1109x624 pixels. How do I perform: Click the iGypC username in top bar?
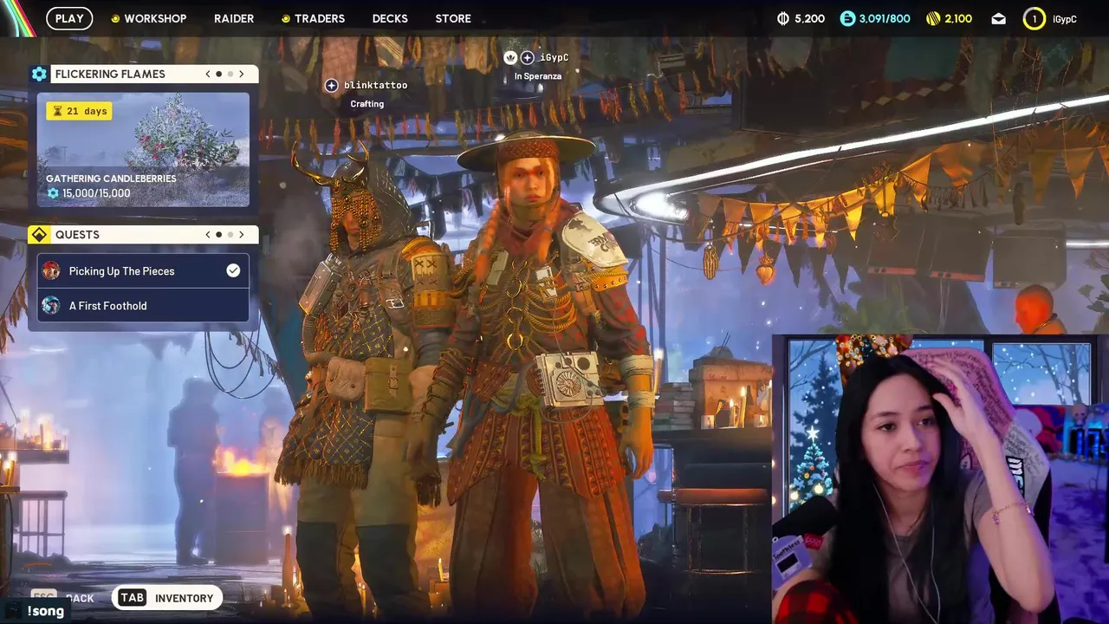1065,18
